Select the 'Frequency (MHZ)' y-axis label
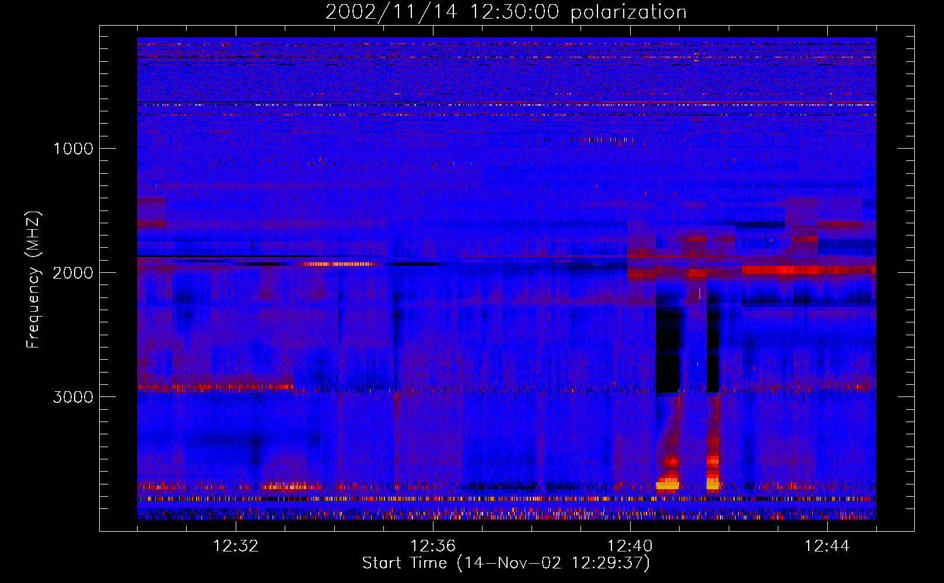Image resolution: width=944 pixels, height=583 pixels. pos(33,280)
